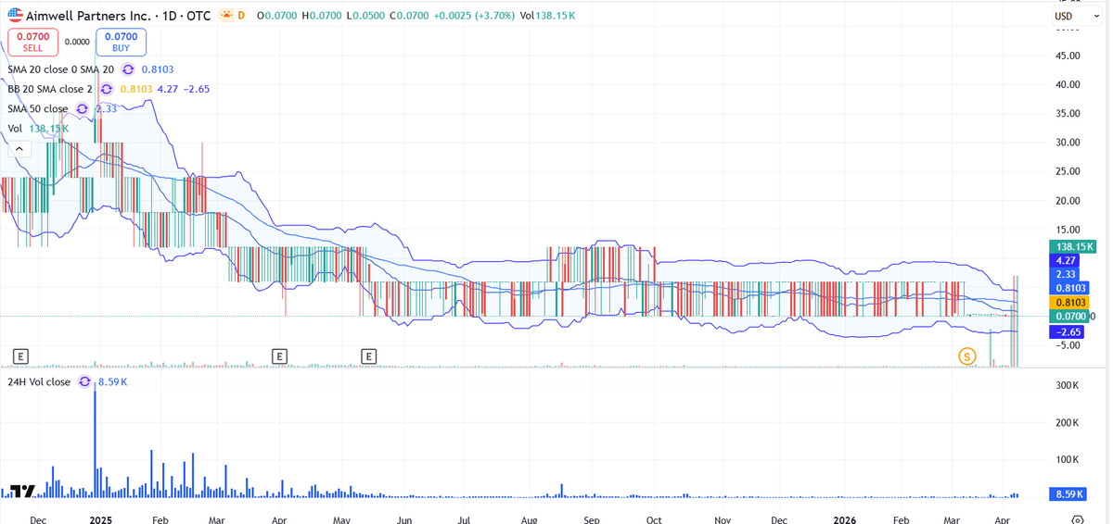The image size is (1113, 524).
Task: Click the blue 0.8103 price label
Action: point(1068,288)
